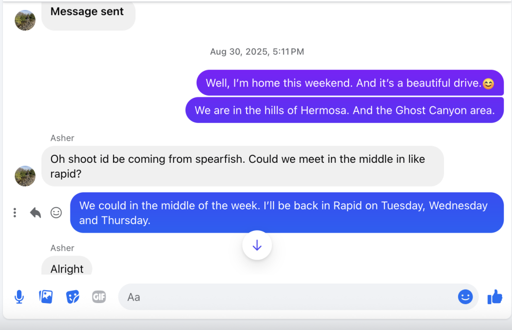512x330 pixels.
Task: Jump to latest messages with down arrow
Action: 257,245
